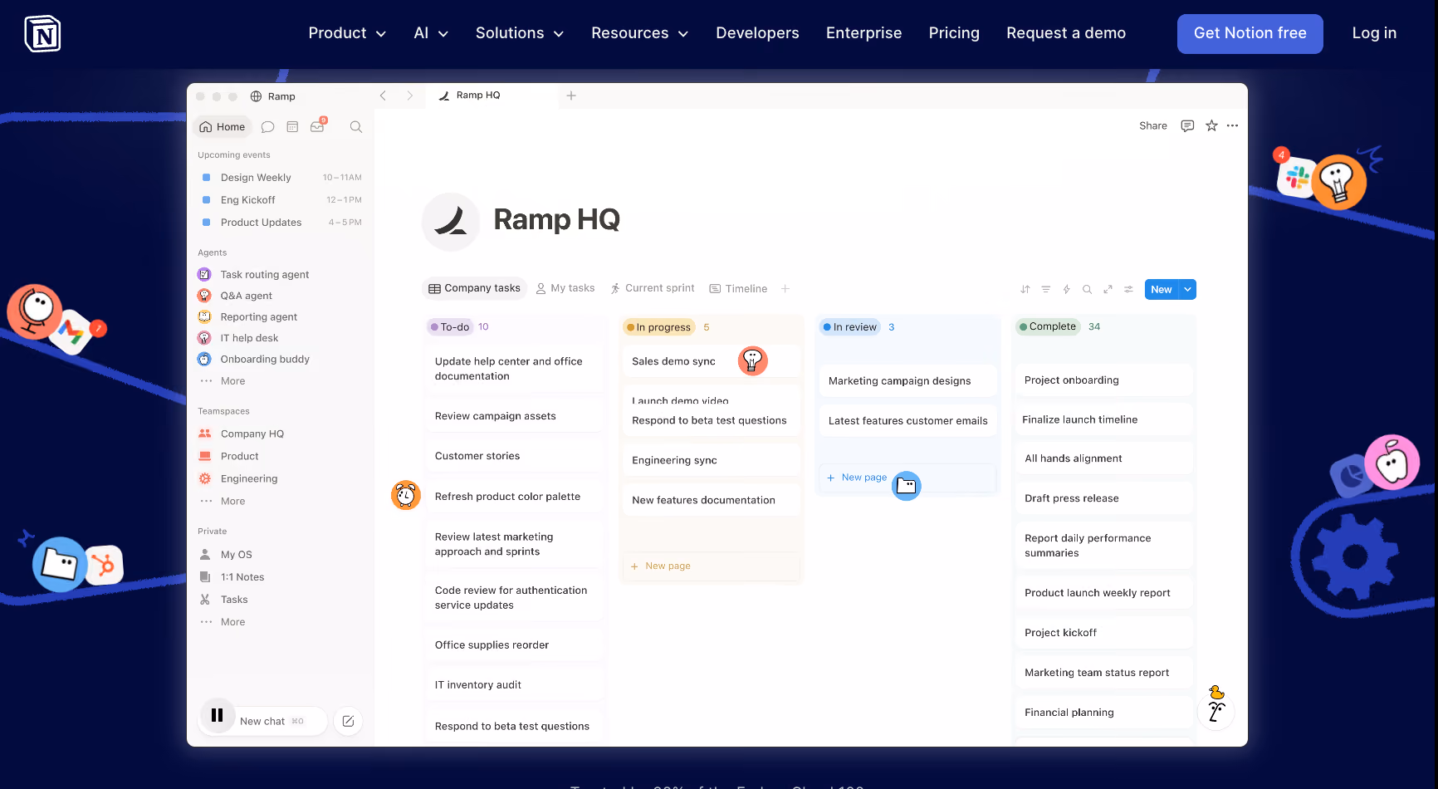Click the automations lightning bolt icon

[x=1067, y=290]
